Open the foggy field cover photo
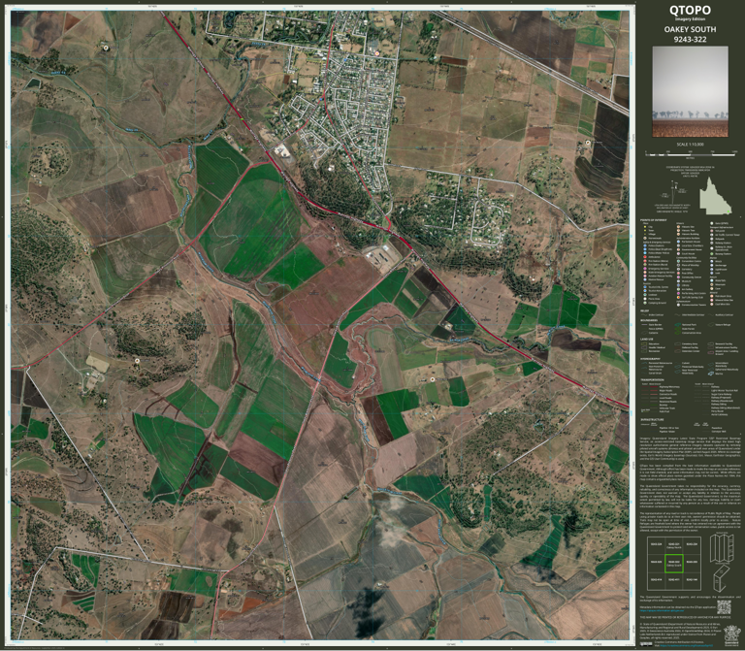The image size is (745, 651). [x=690, y=92]
